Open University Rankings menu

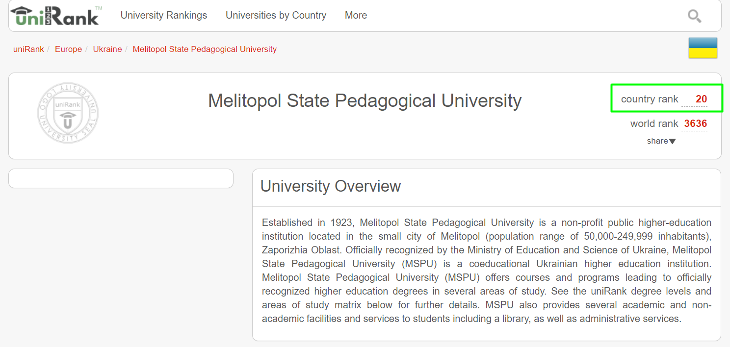pyautogui.click(x=164, y=15)
